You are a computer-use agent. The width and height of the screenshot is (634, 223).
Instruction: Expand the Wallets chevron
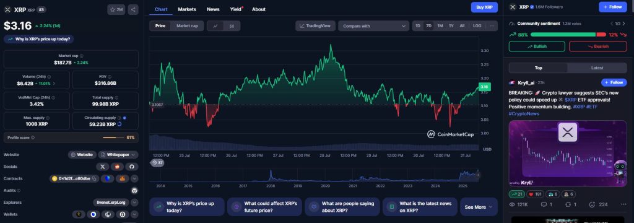coord(134,214)
